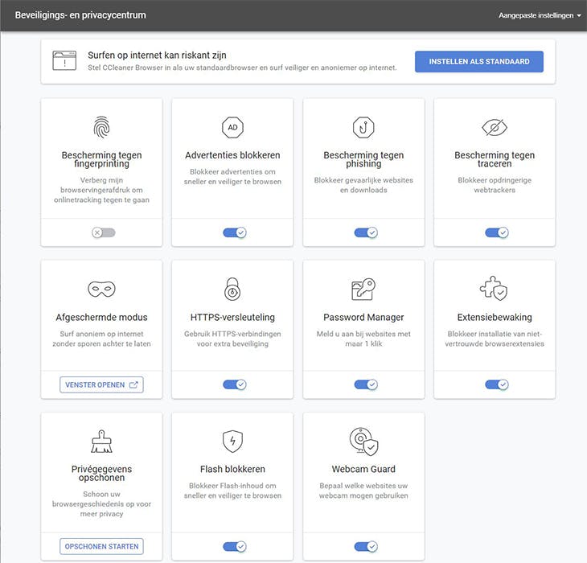The width and height of the screenshot is (587, 563).
Task: Click the lightning shield Flash blokkeren icon
Action: click(232, 442)
